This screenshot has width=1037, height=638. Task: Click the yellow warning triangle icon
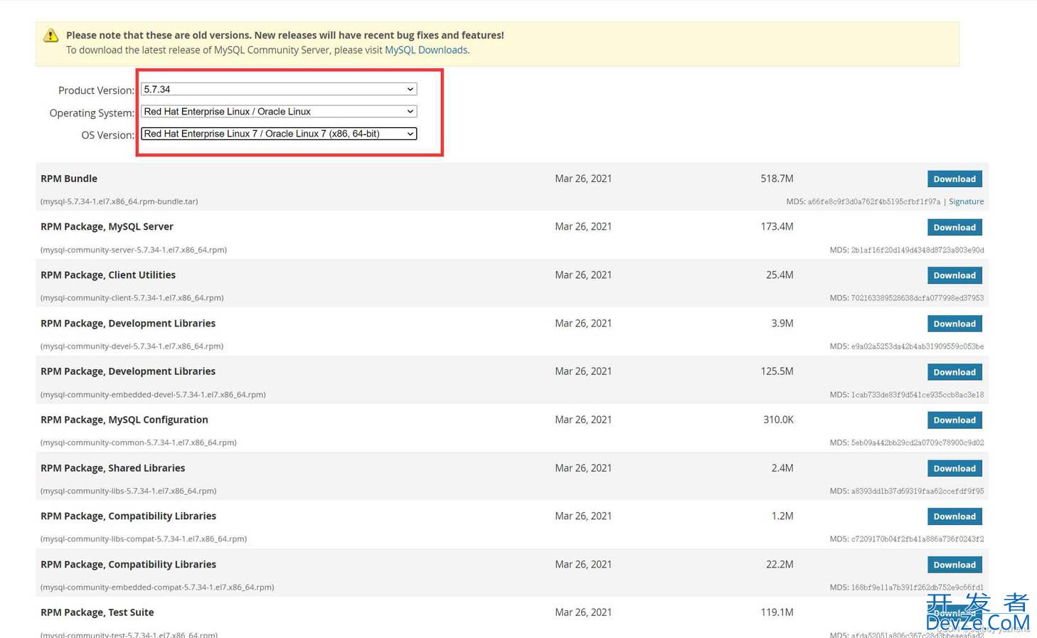50,36
